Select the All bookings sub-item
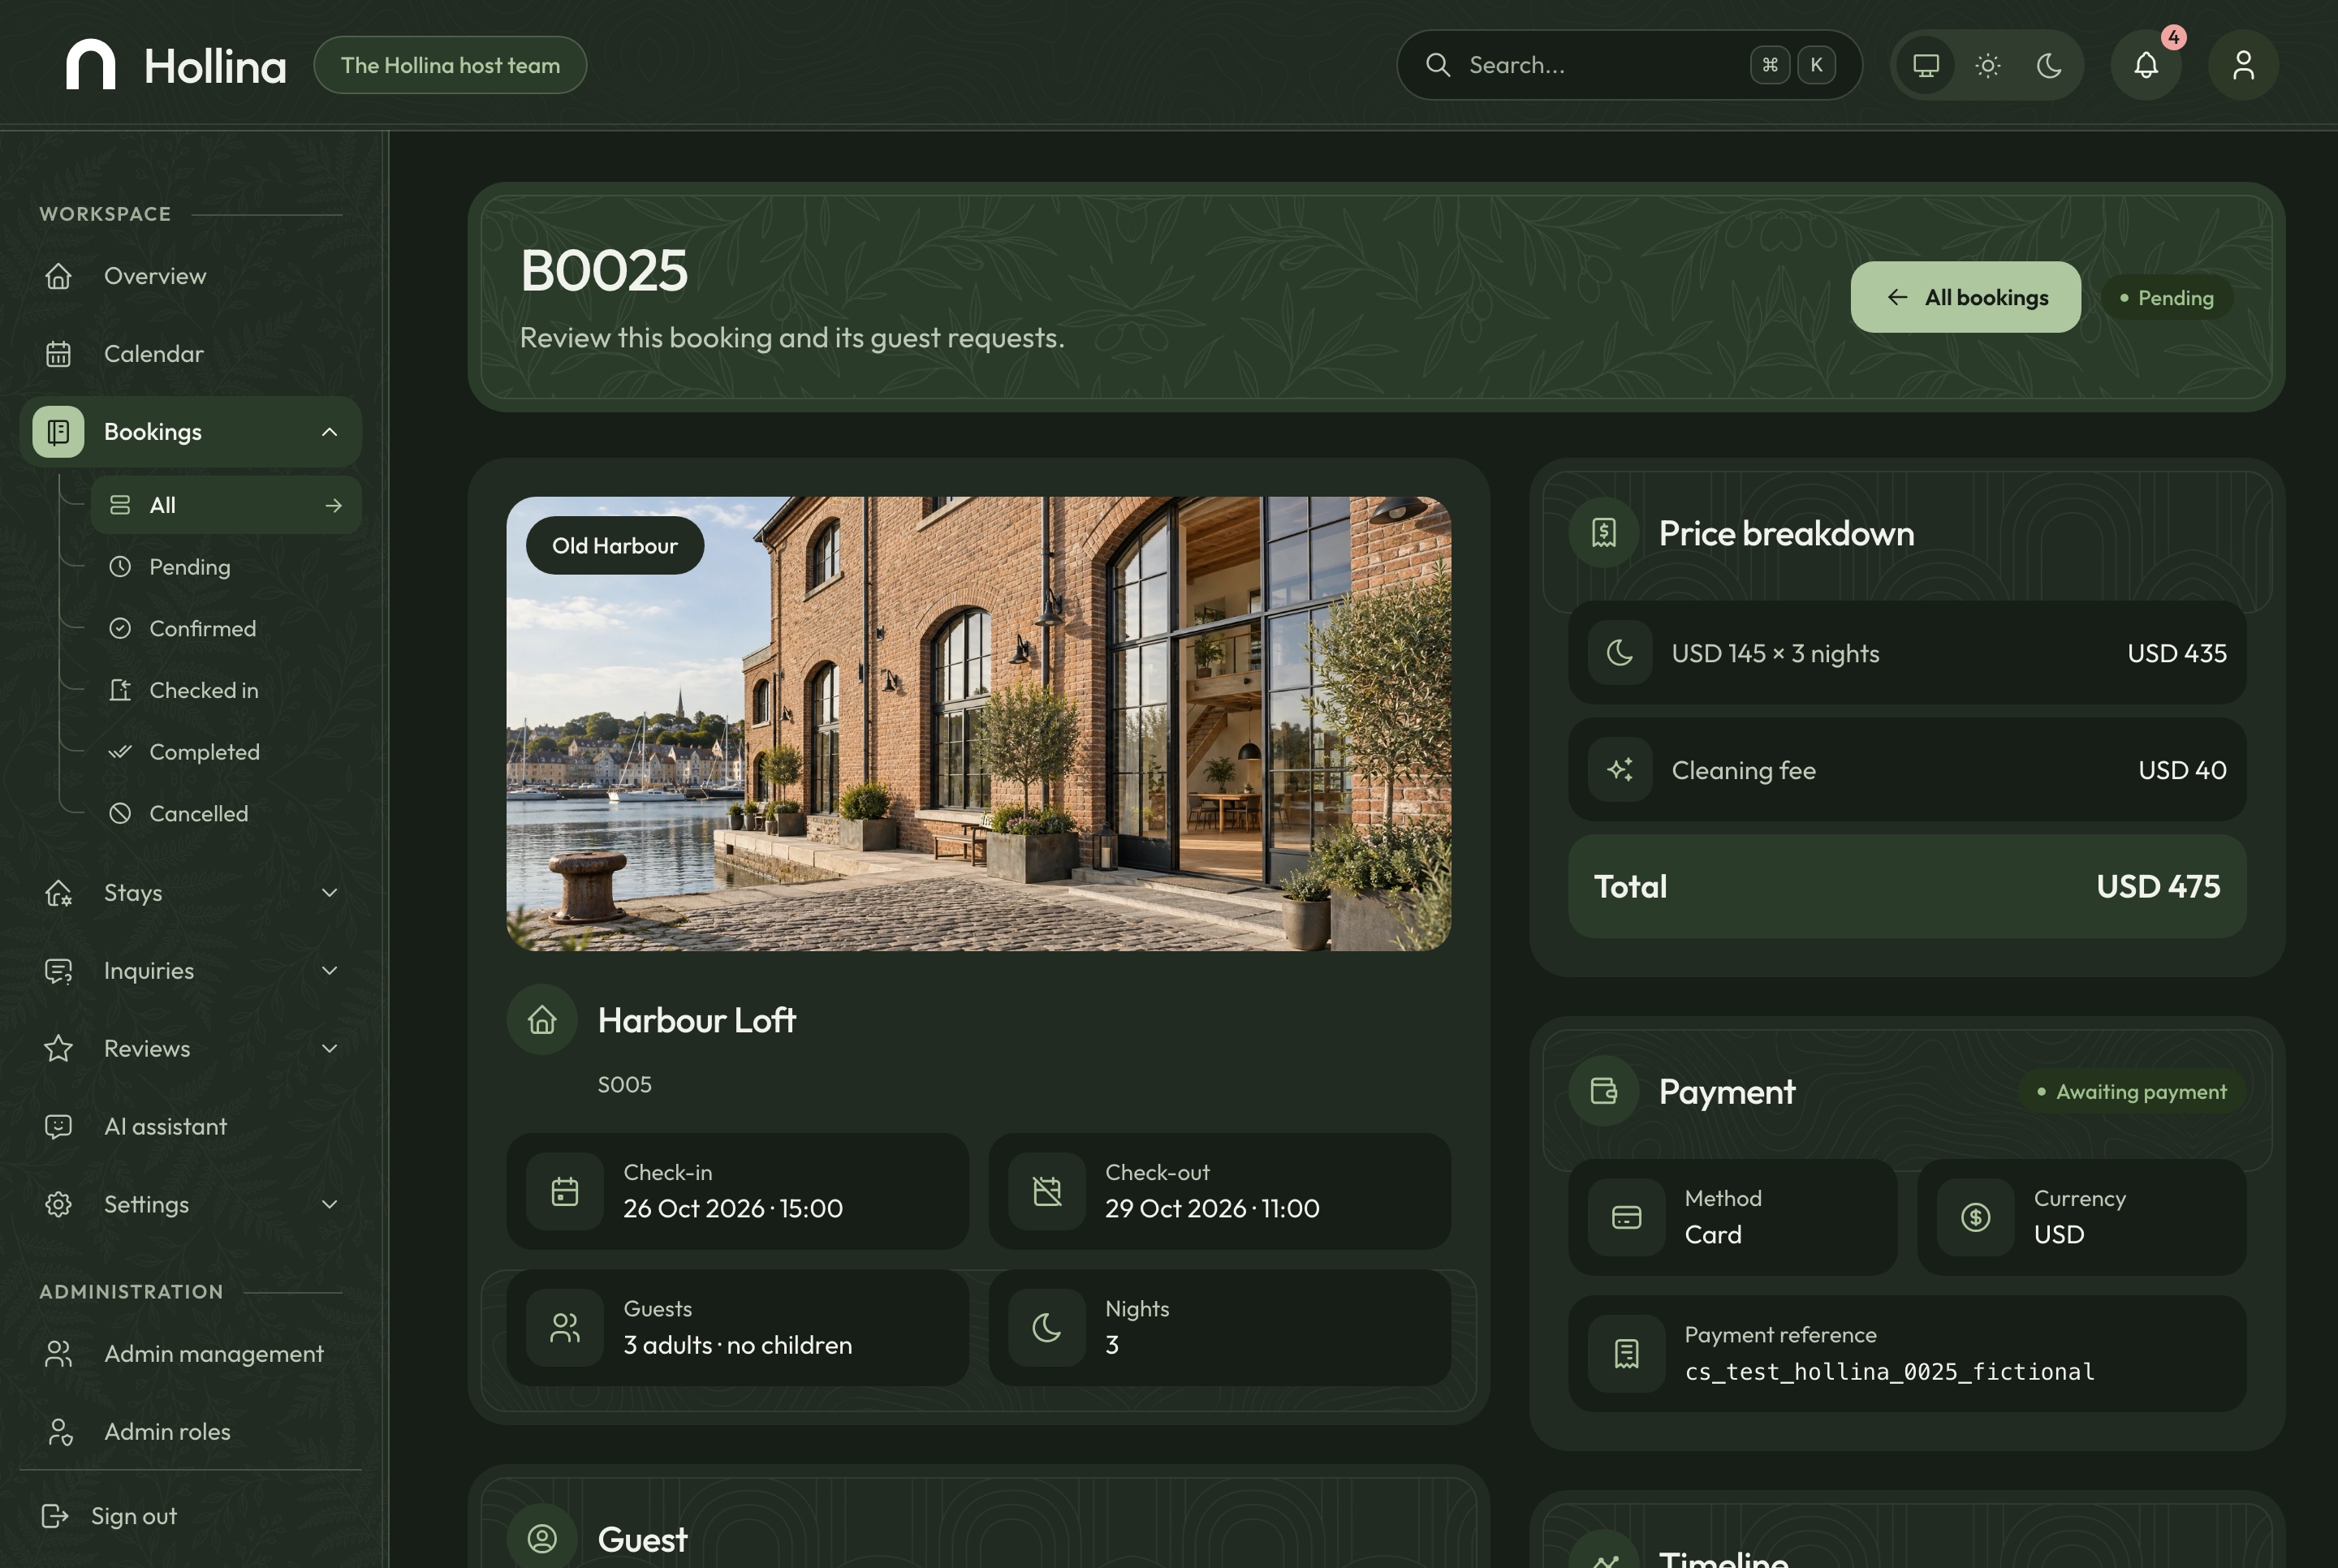This screenshot has width=2338, height=1568. [226, 505]
